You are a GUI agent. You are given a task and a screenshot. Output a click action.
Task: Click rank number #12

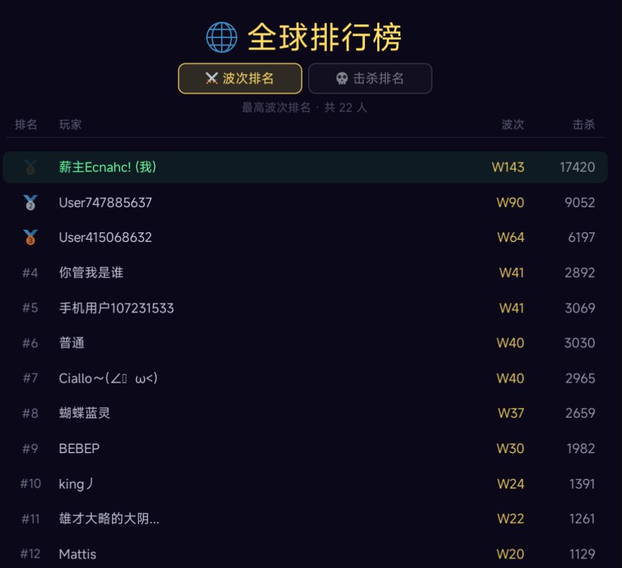31,554
